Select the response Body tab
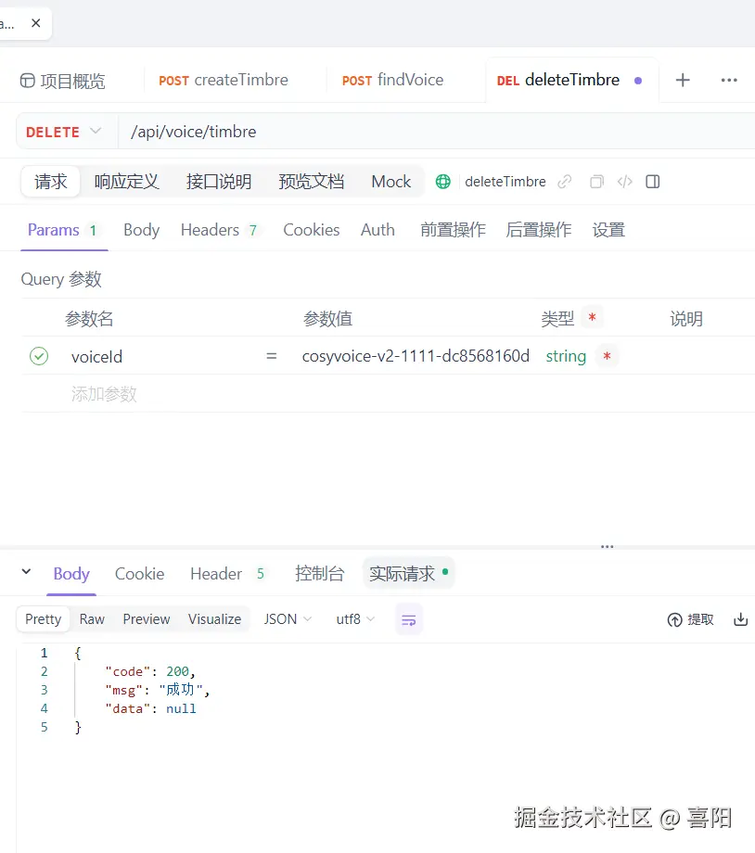755x853 pixels. click(x=71, y=573)
